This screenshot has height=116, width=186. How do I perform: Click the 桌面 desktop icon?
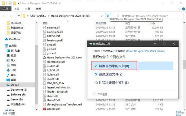click(8, 80)
